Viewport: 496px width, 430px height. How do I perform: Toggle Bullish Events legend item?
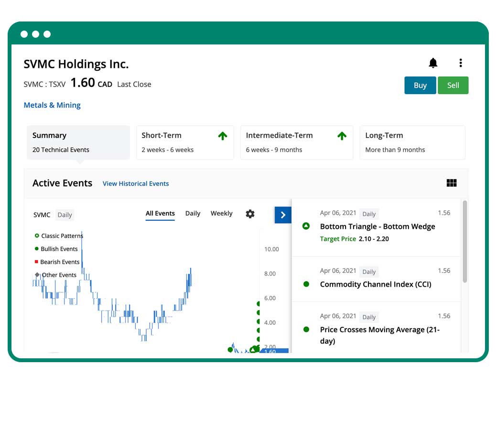point(56,249)
